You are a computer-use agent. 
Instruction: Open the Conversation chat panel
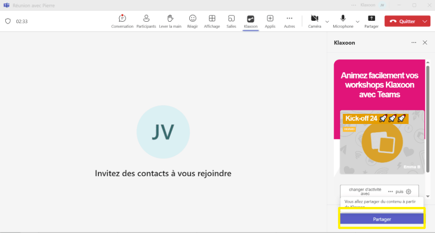122,21
